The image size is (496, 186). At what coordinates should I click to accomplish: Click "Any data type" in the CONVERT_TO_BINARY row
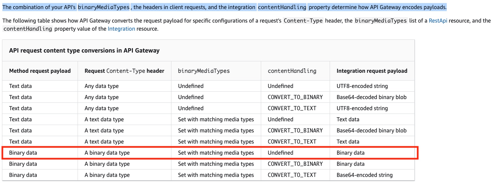click(x=102, y=97)
